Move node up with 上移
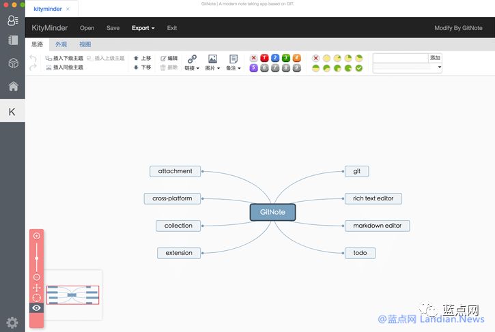 143,58
